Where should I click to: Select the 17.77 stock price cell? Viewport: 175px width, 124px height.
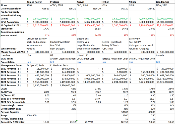(x=38, y=29)
